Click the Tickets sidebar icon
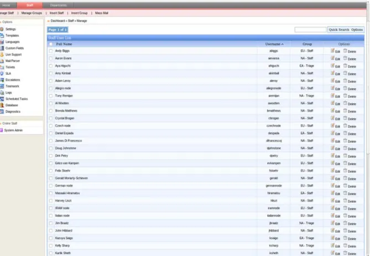Viewport: 370px width, 256px height. [x=2, y=67]
